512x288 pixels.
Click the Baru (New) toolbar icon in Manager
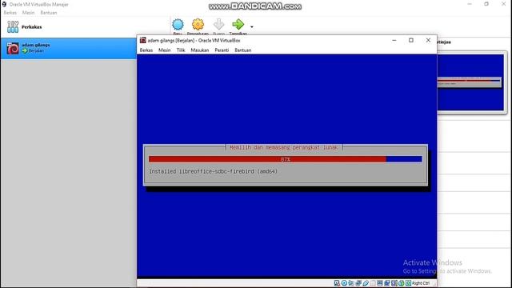(178, 25)
